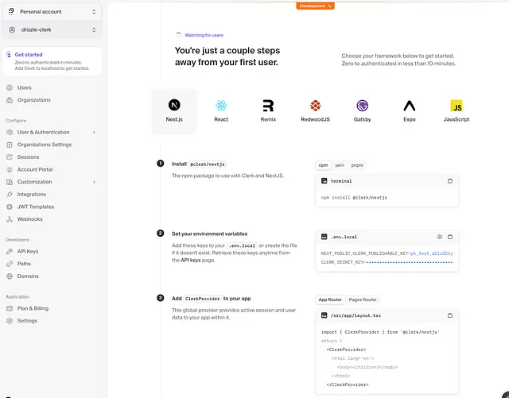Open the Users page

25,87
